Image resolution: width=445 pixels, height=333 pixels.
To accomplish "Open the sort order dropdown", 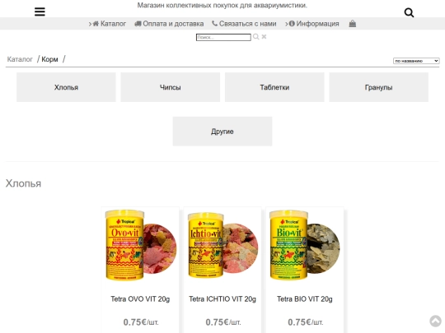I will click(416, 61).
